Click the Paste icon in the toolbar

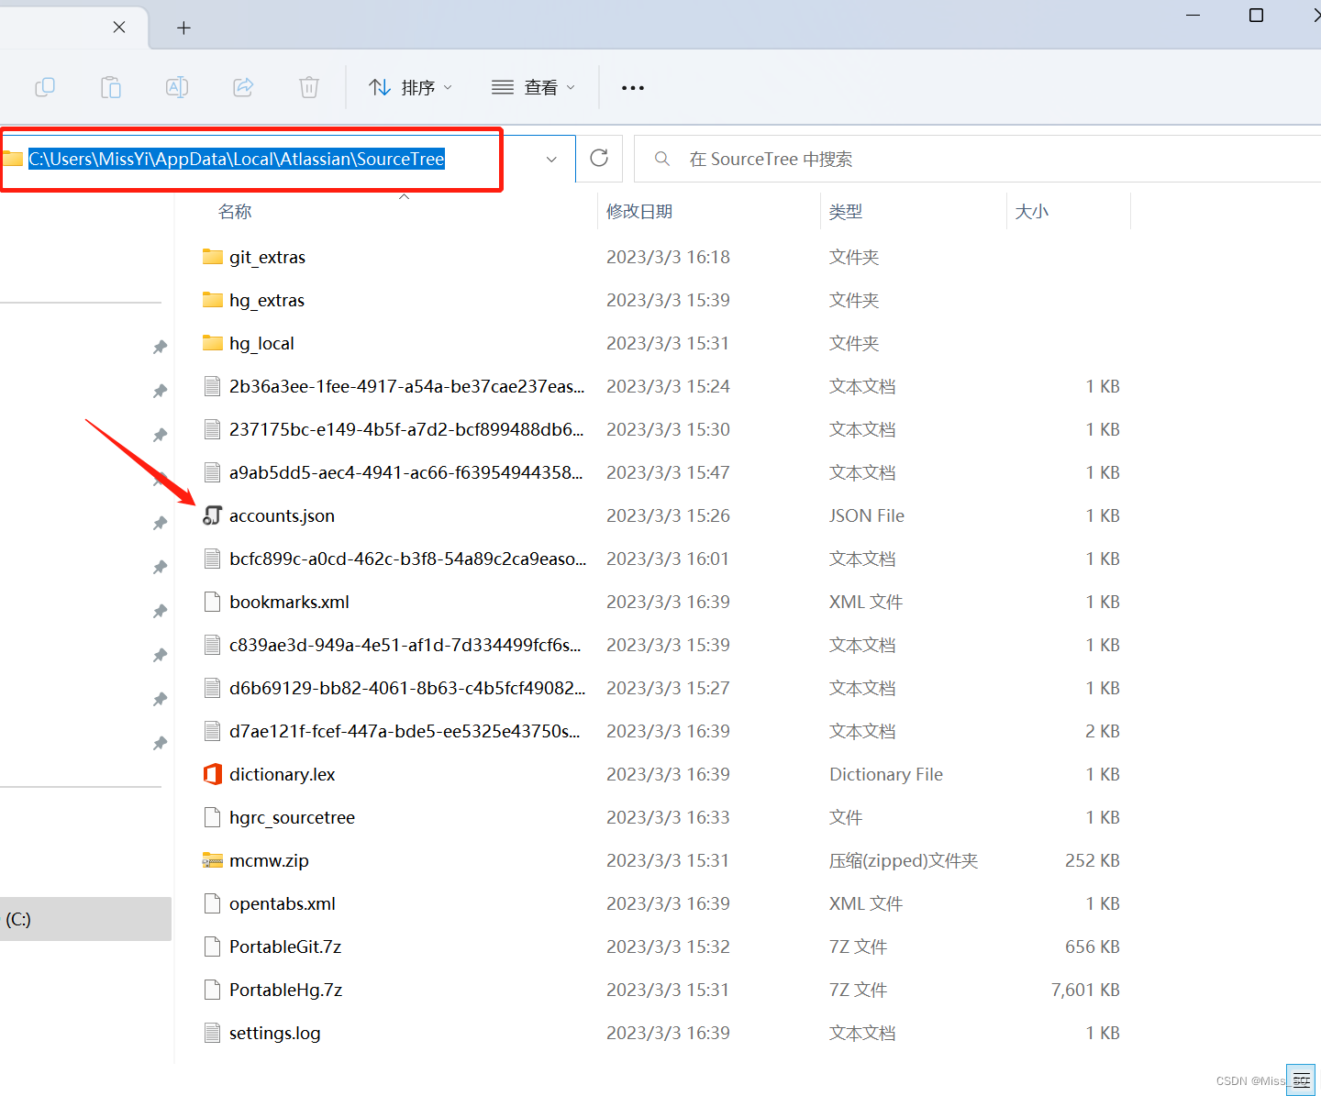pos(110,87)
